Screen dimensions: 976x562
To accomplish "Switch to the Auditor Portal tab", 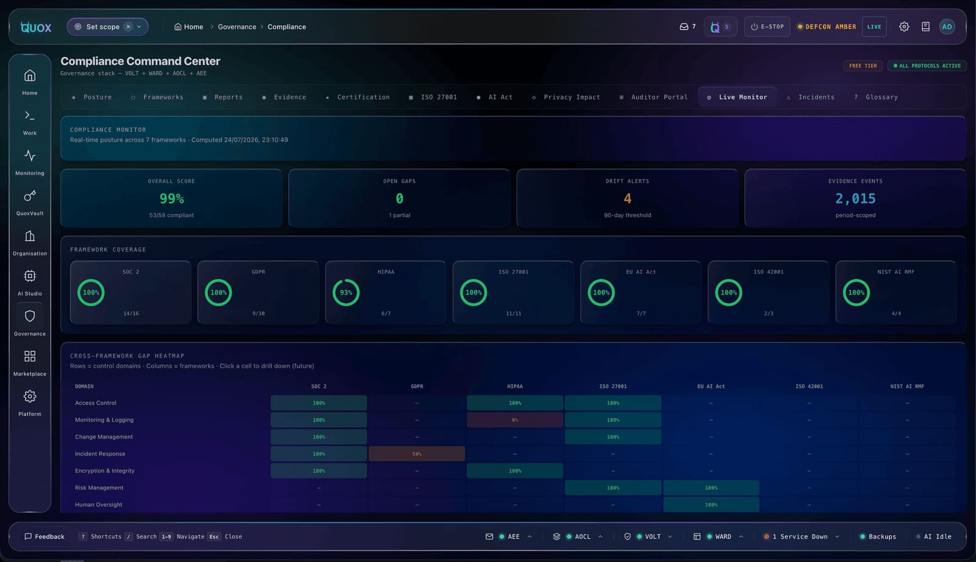I will [653, 97].
